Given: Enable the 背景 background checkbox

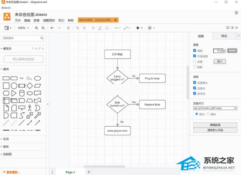Looking at the screenshot, I should [x=195, y=62].
